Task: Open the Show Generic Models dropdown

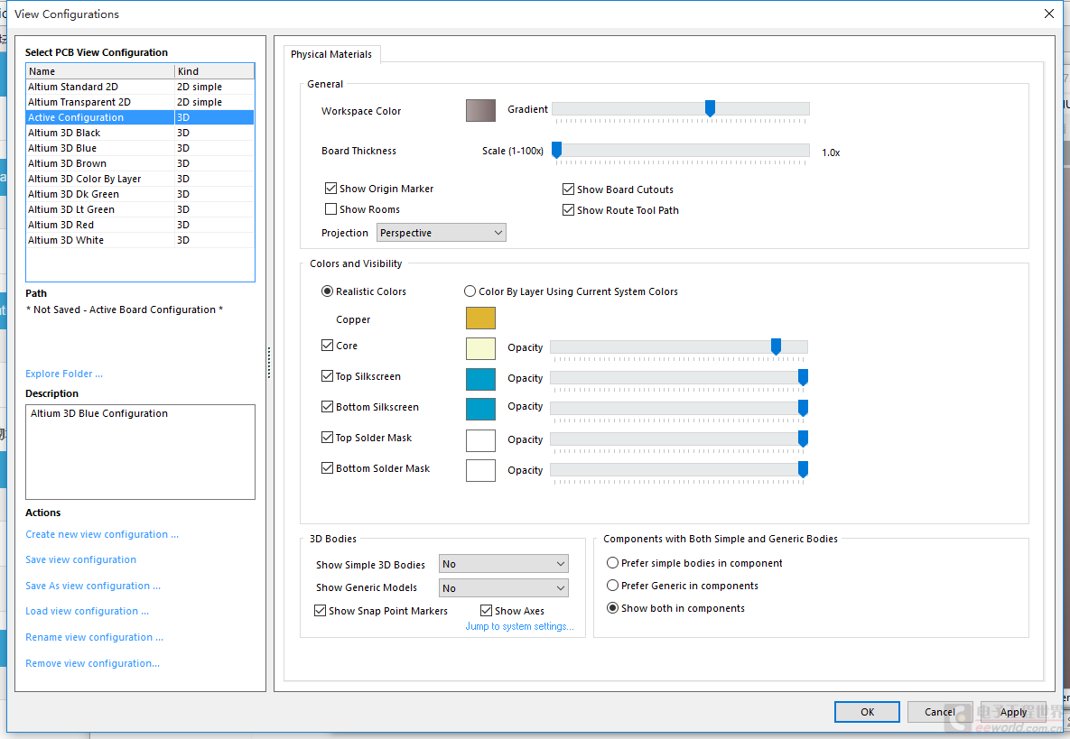Action: (x=504, y=587)
